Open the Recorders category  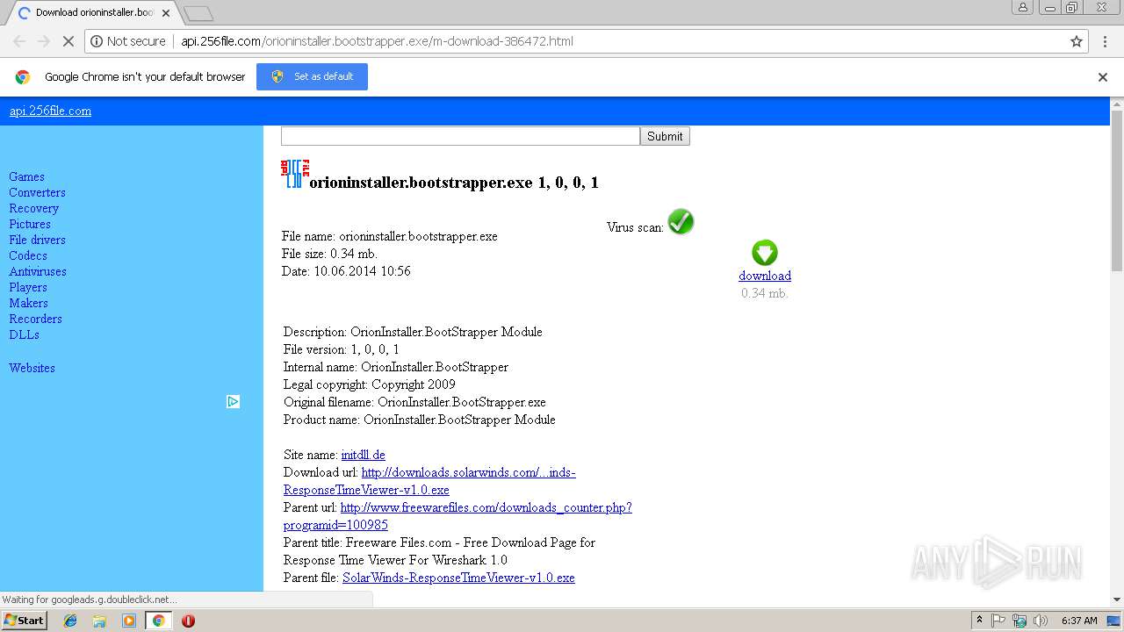(35, 319)
